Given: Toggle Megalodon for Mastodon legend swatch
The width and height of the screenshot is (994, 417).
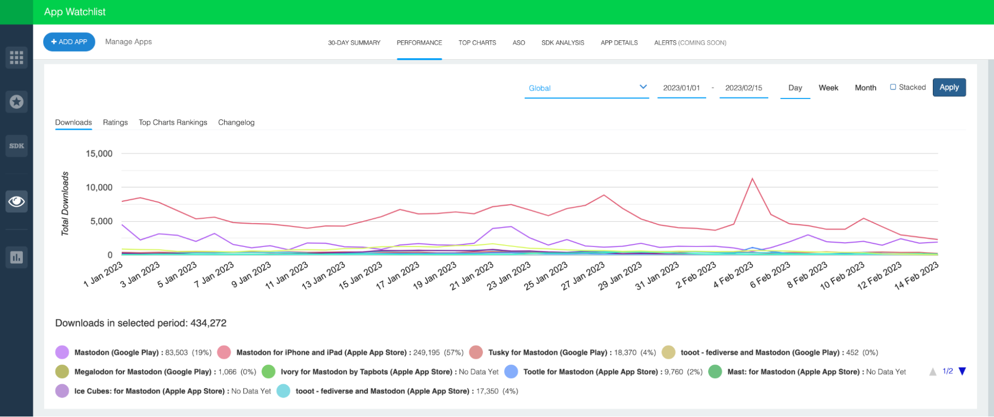Looking at the screenshot, I should pyautogui.click(x=62, y=372).
